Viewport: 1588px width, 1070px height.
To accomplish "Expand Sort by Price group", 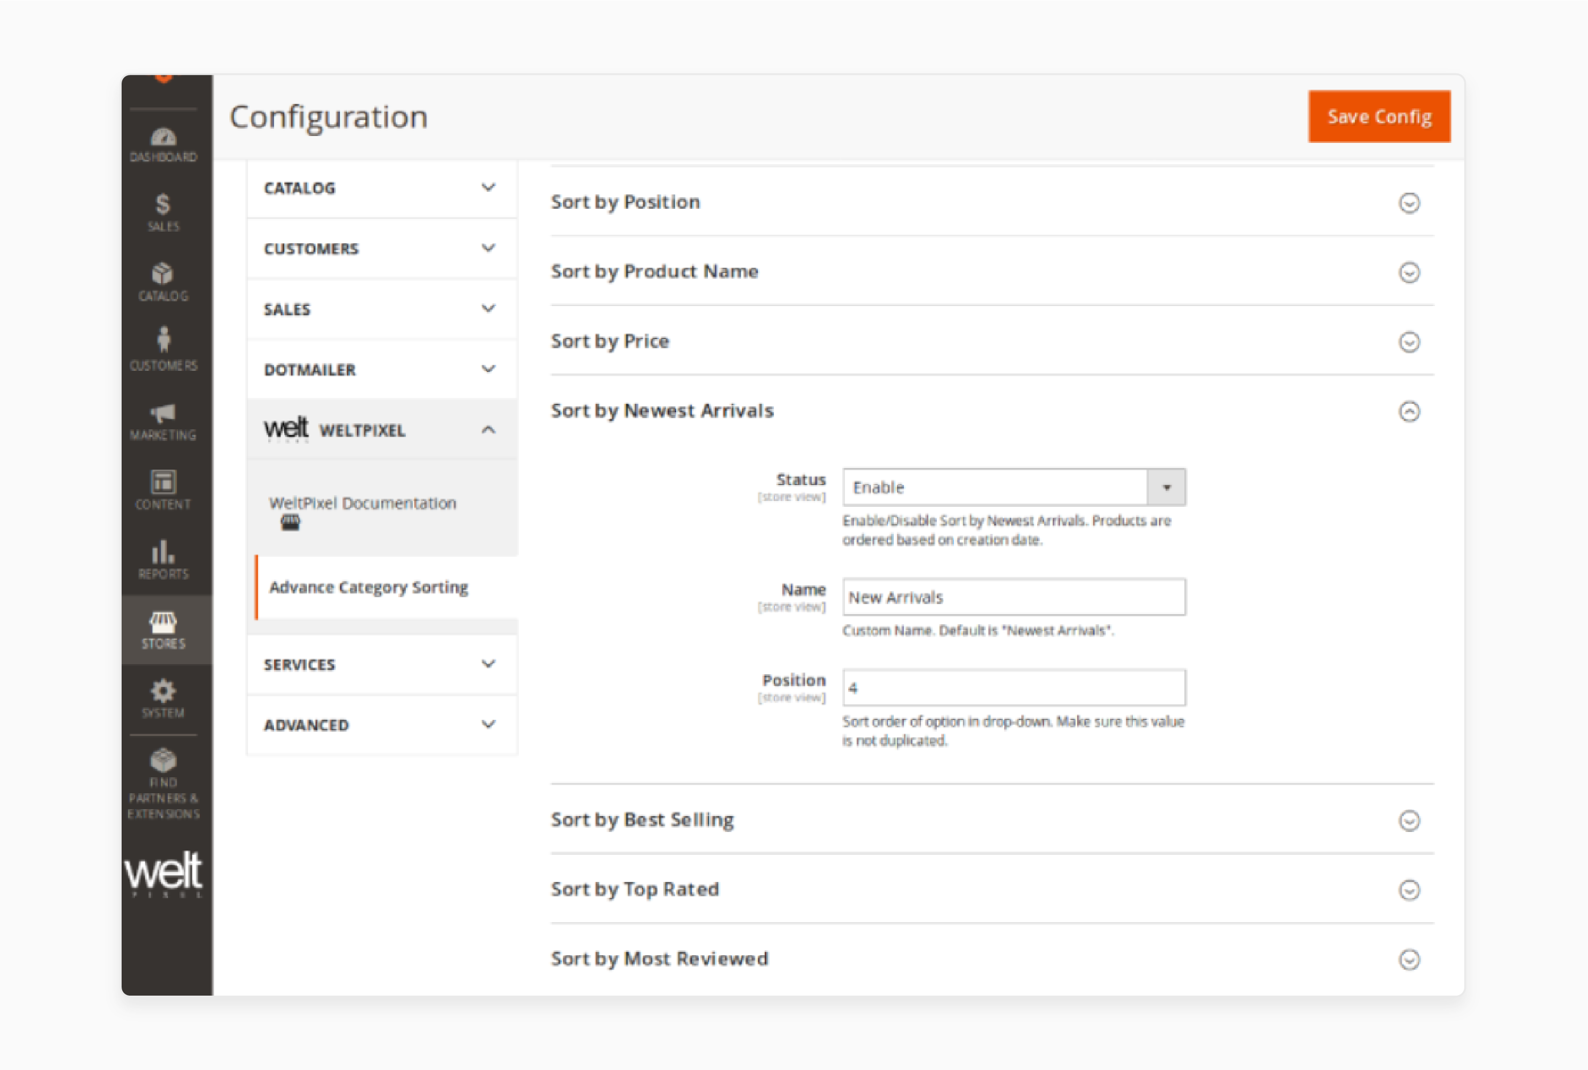I will [992, 341].
